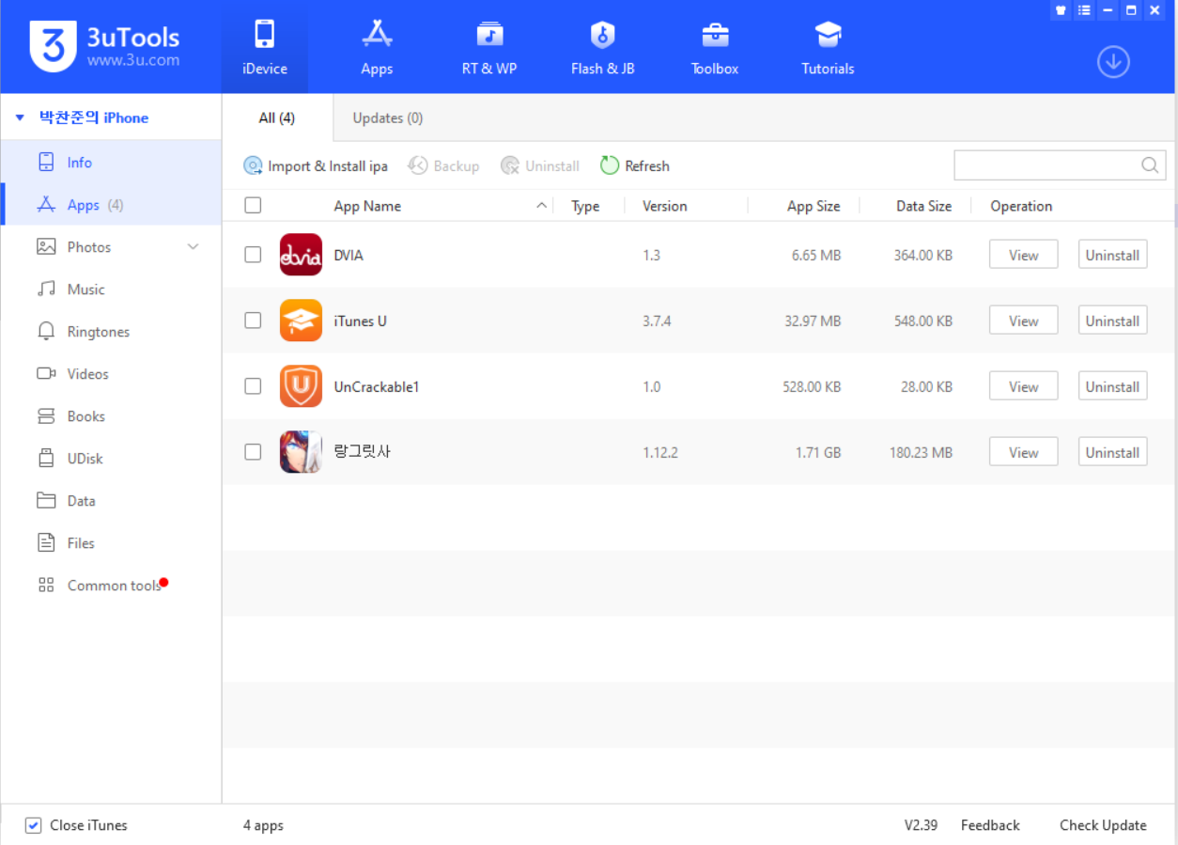
Task: Collapse the 박찬준의 iPhone device tree
Action: pyautogui.click(x=20, y=118)
